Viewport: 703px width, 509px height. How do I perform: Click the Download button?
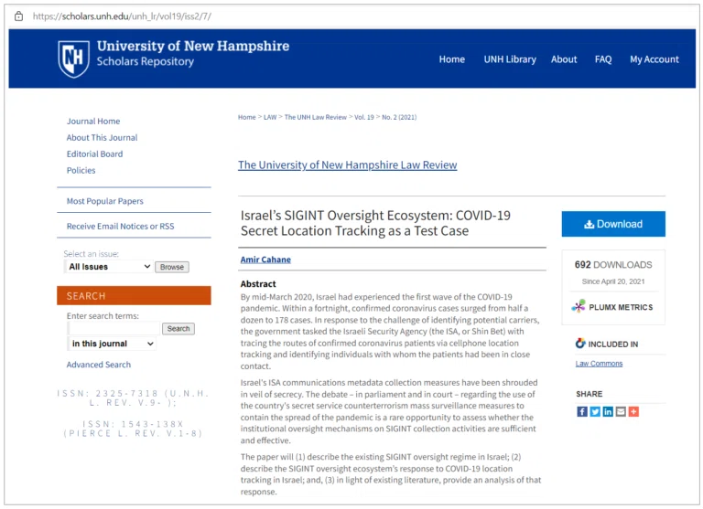613,224
